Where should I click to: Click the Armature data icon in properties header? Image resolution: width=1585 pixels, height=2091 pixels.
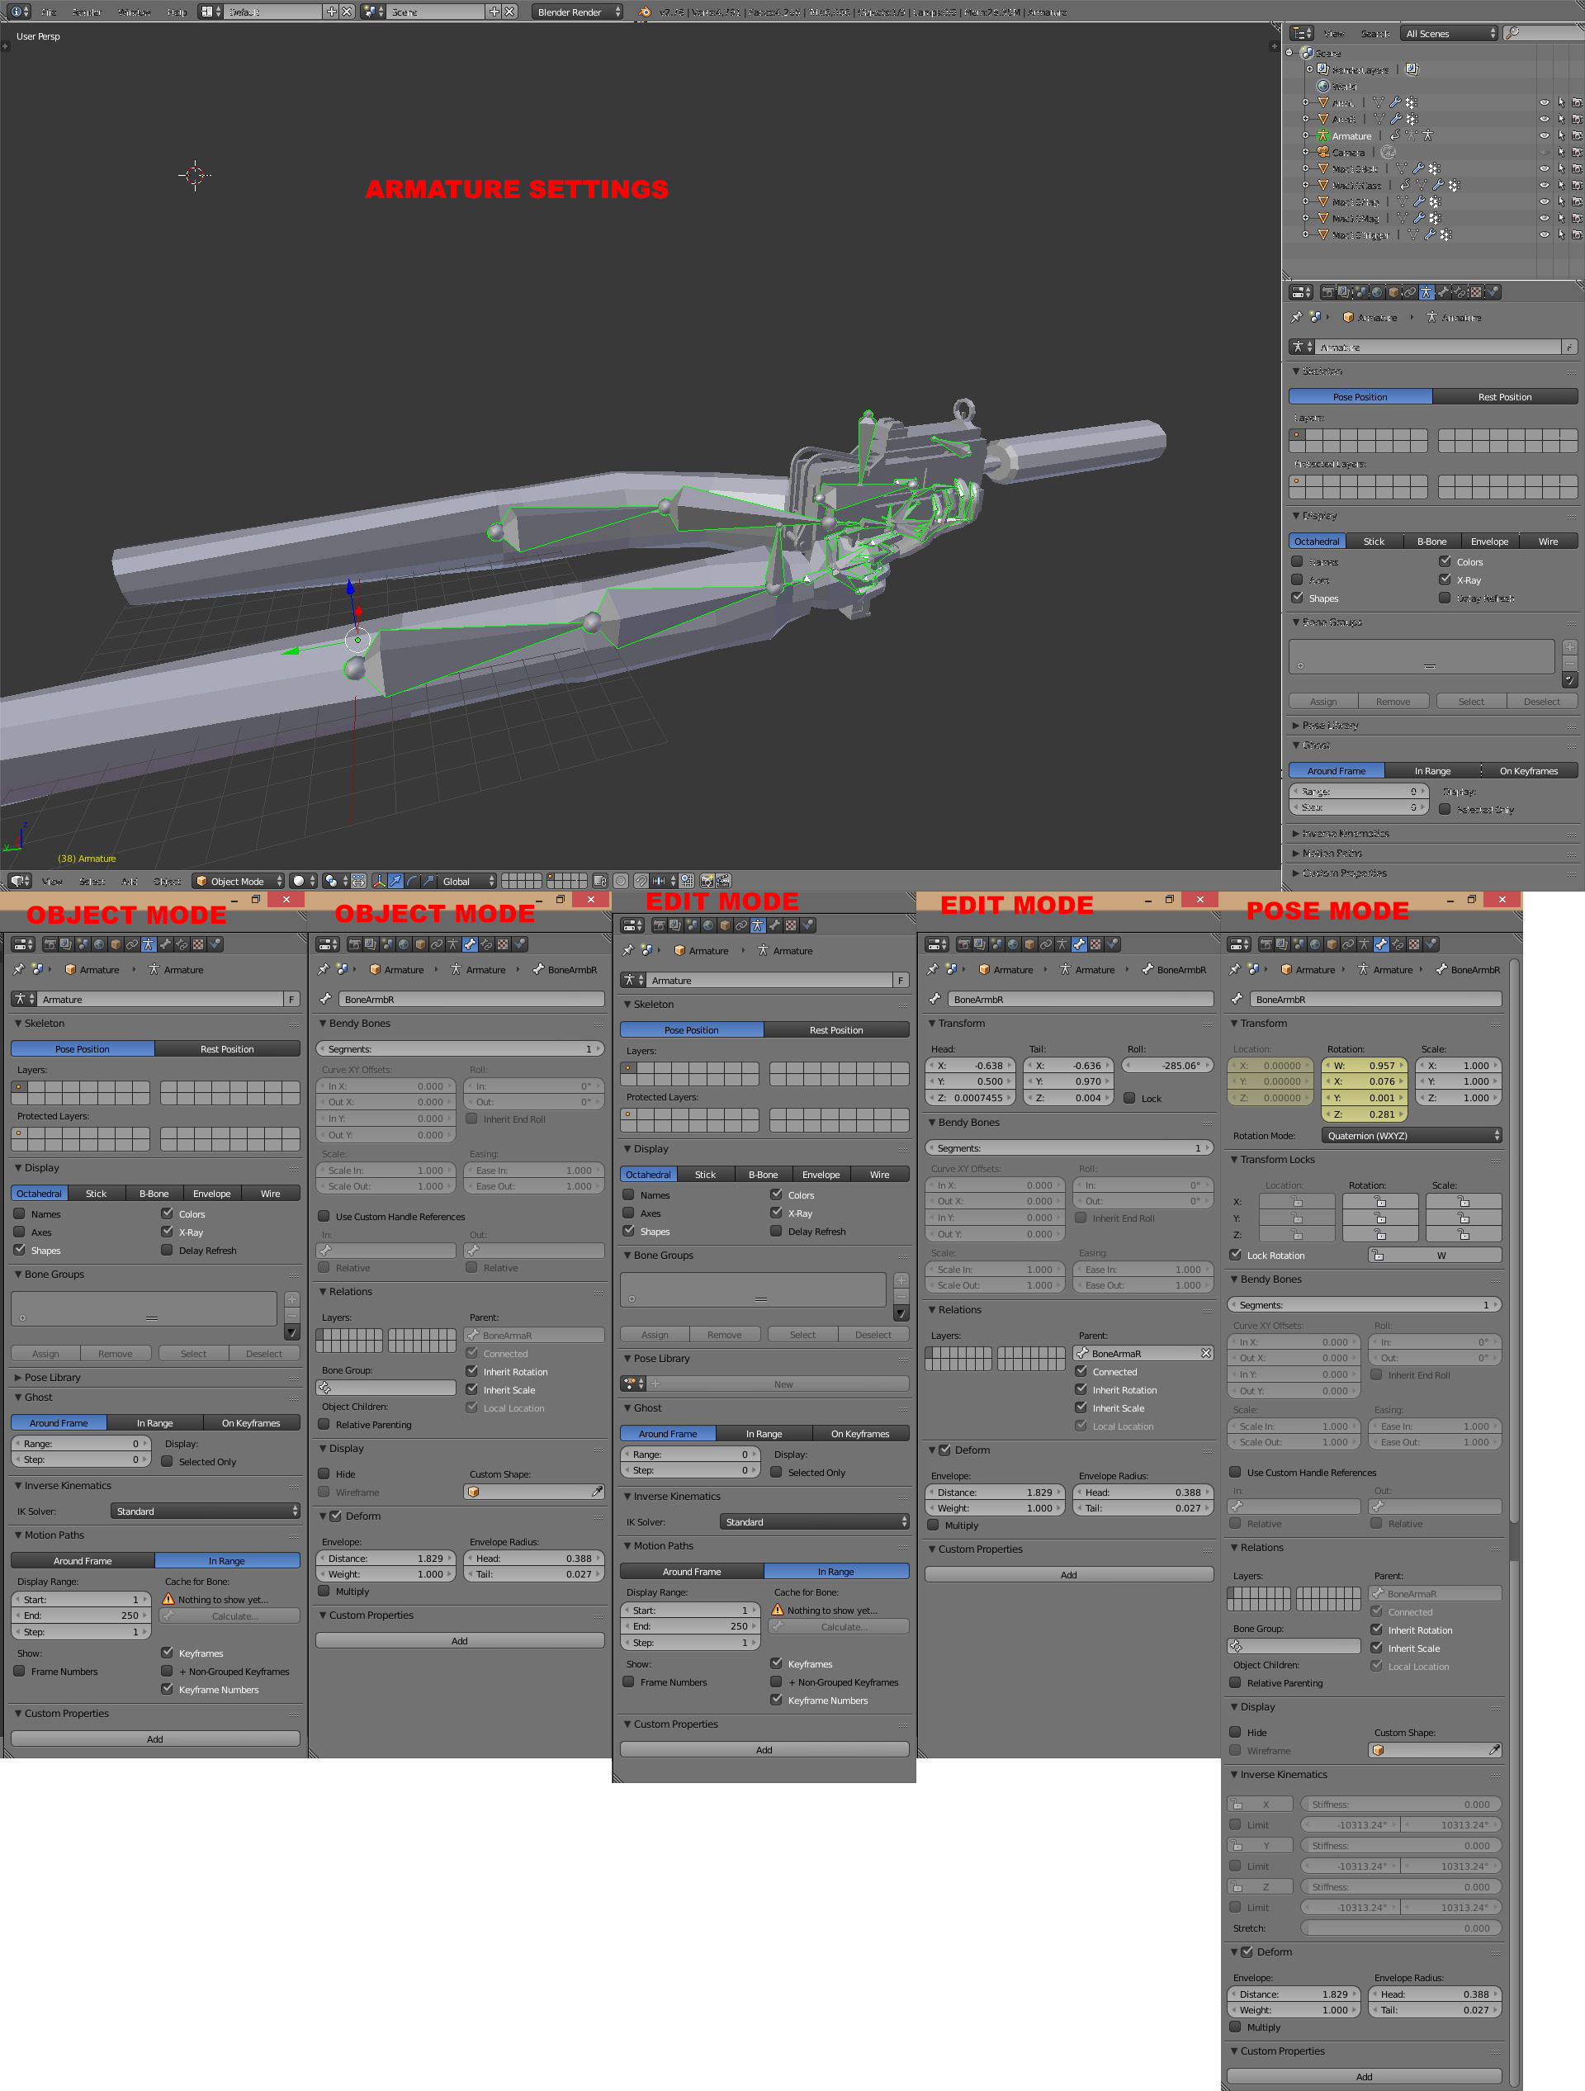pyautogui.click(x=1426, y=292)
